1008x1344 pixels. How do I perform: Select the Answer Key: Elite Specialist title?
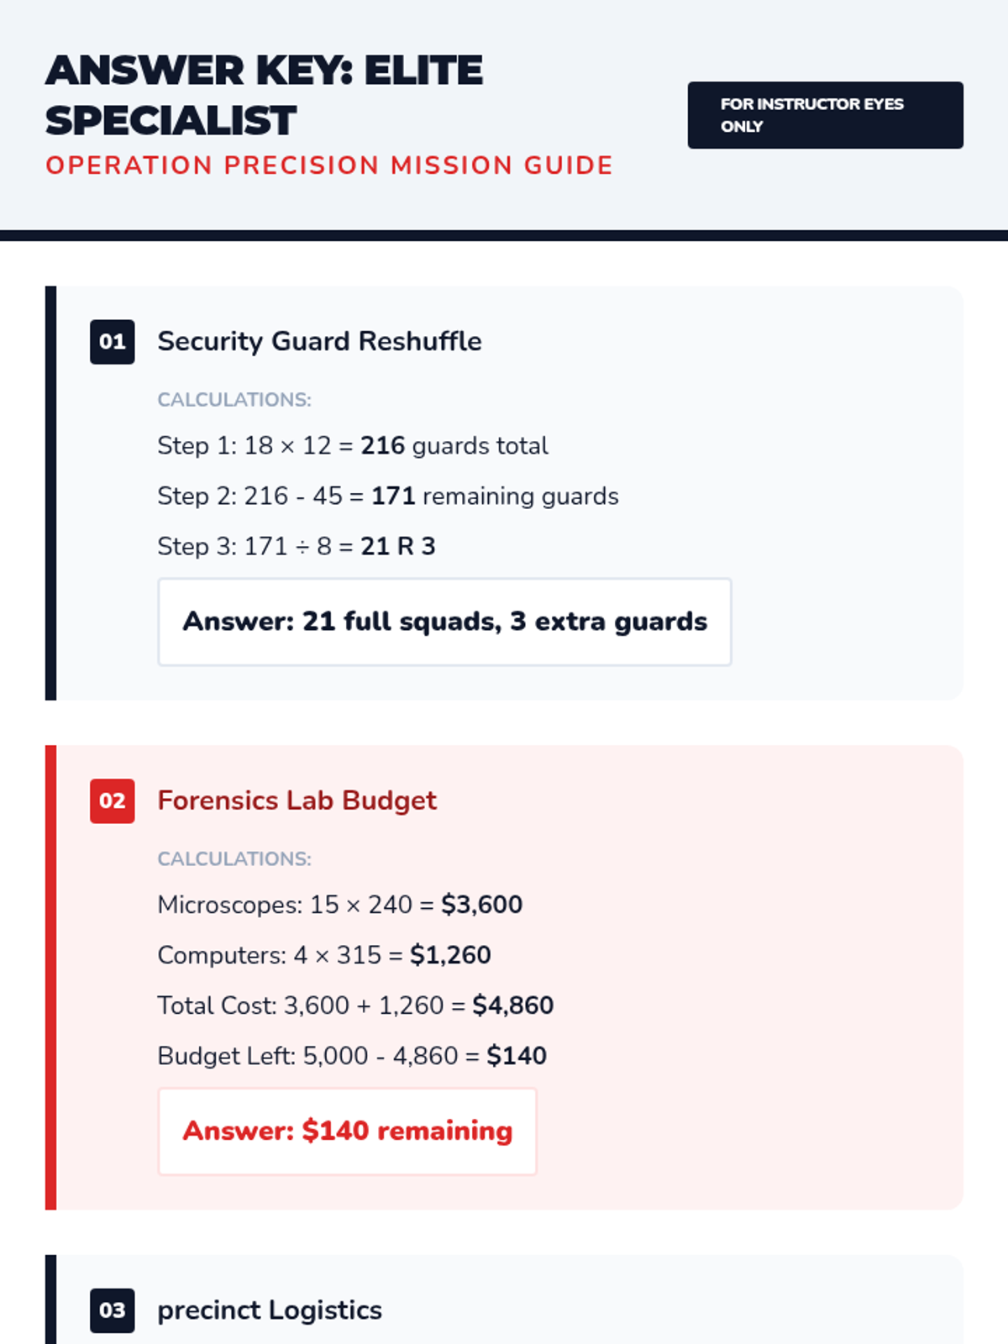tap(265, 95)
